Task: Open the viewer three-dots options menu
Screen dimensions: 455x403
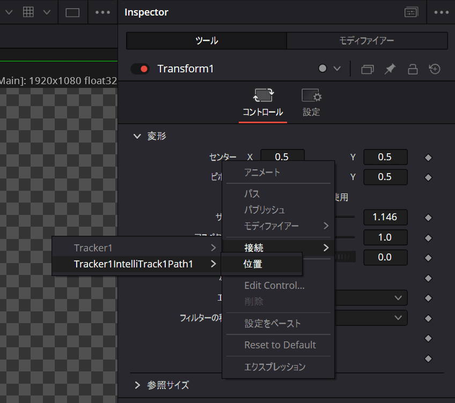Action: [x=102, y=12]
